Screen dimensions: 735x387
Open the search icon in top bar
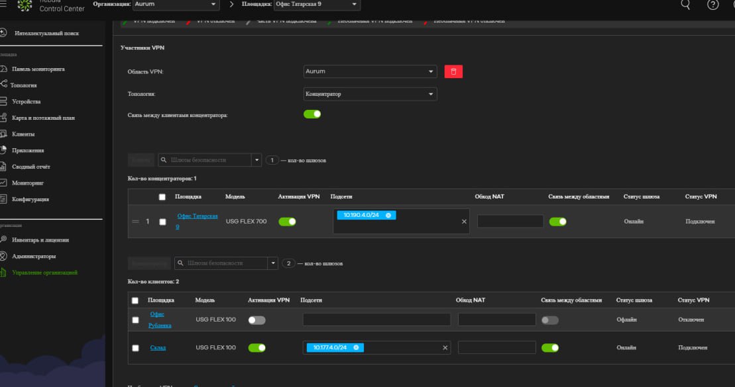[685, 5]
